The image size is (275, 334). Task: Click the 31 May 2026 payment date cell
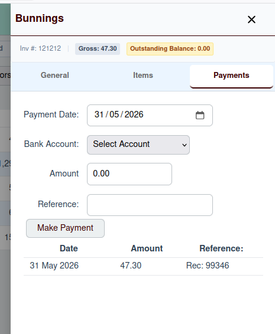coord(54,266)
